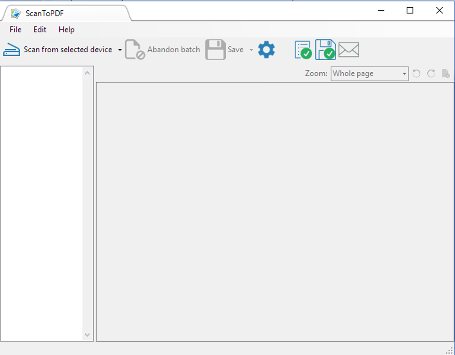455x355 pixels.
Task: Close the ScanToPDF window
Action: point(439,11)
